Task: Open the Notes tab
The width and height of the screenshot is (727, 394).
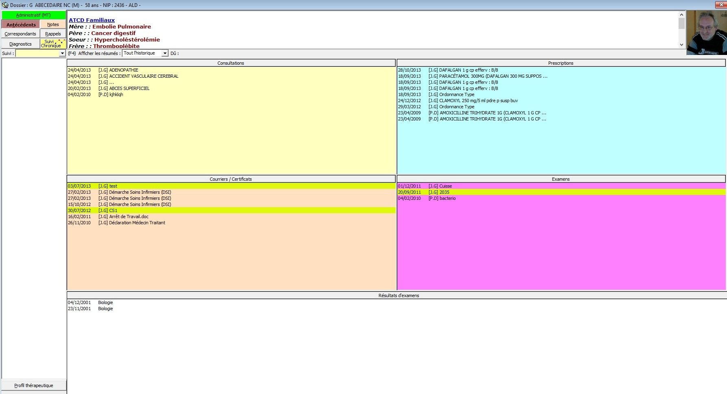Action: click(x=53, y=24)
